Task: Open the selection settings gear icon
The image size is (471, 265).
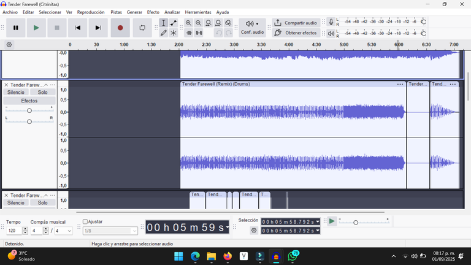Action: pyautogui.click(x=254, y=231)
